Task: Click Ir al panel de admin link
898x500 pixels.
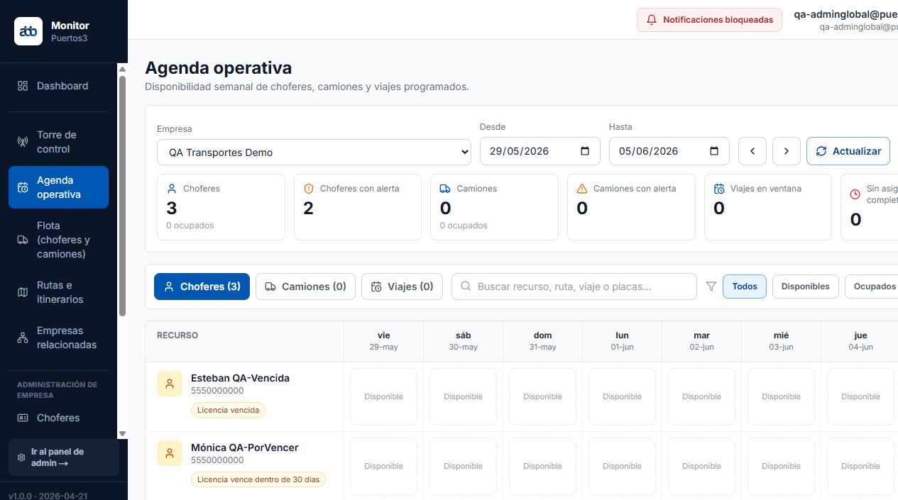Action: (64, 457)
